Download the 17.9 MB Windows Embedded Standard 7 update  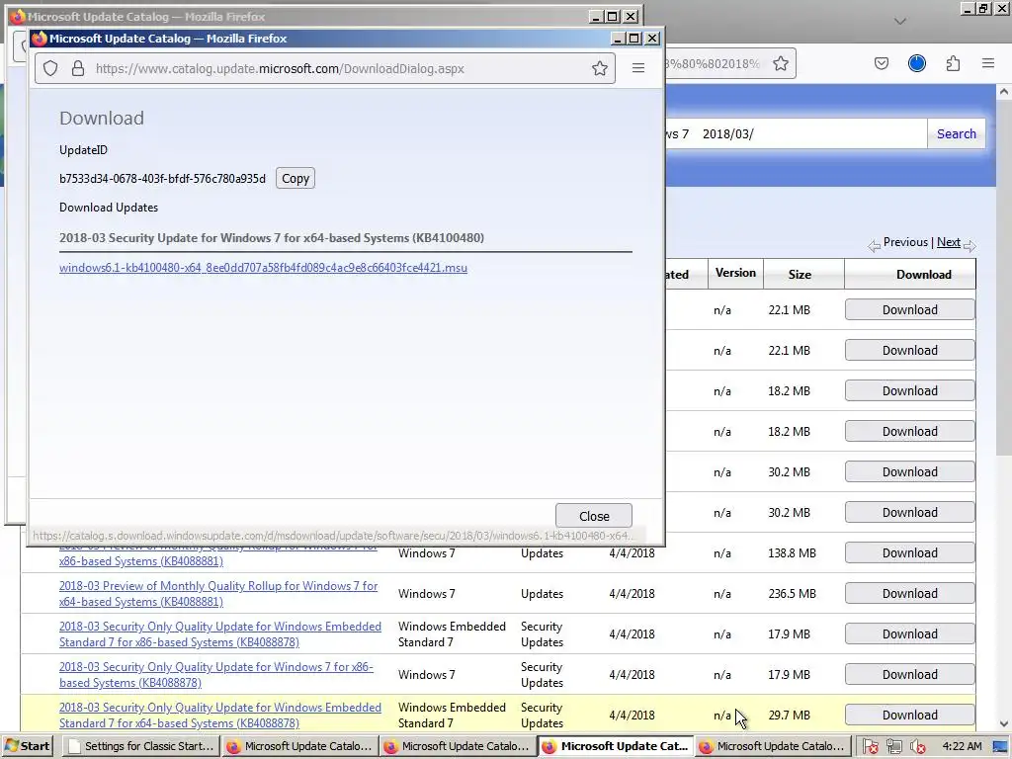(909, 633)
